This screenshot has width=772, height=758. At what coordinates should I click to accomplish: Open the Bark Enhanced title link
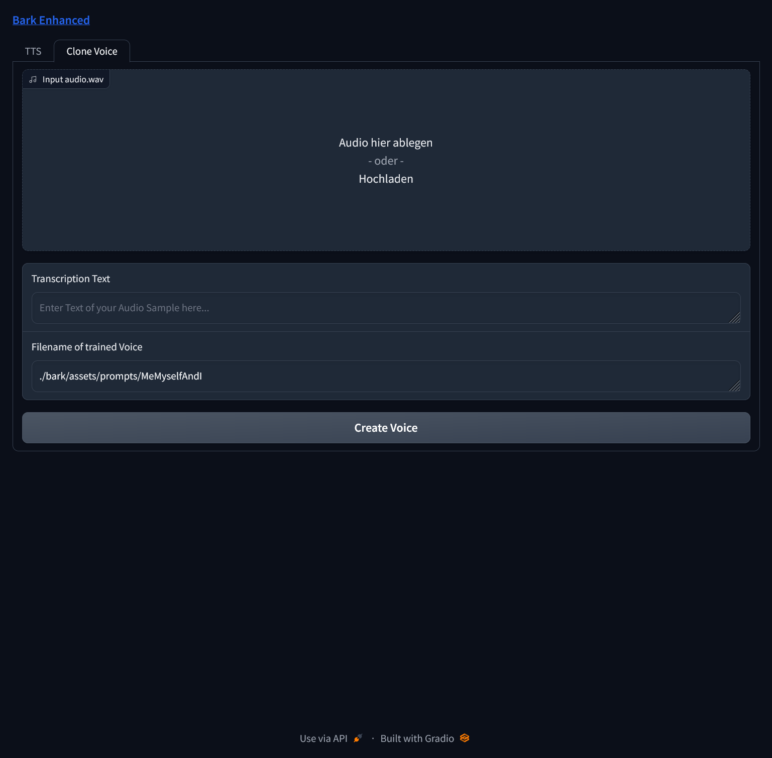pyautogui.click(x=51, y=20)
